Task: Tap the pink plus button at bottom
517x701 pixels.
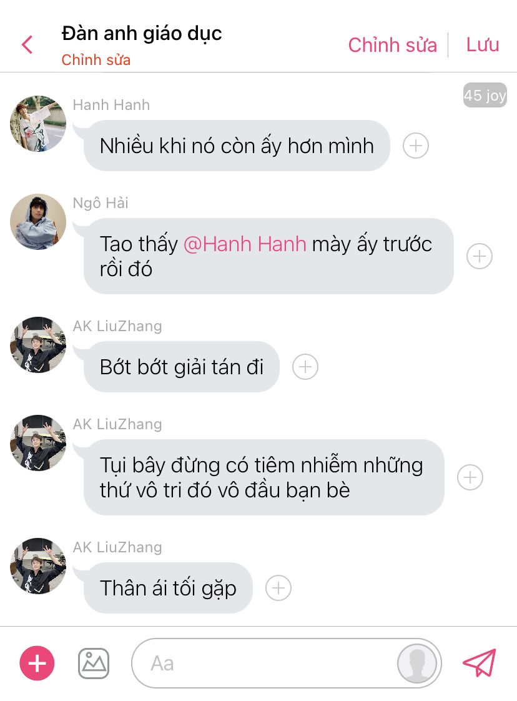Action: point(37,663)
